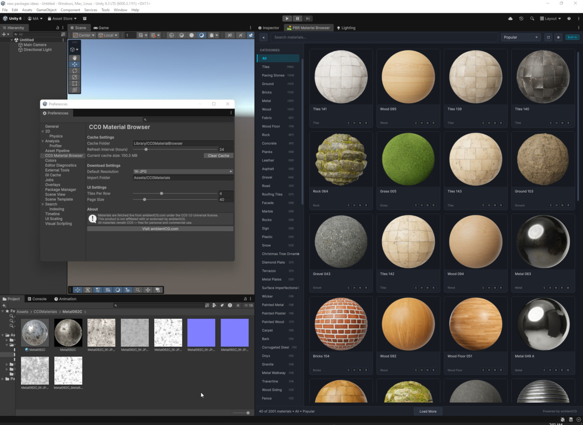Click the Load More button
This screenshot has width=583, height=425.
click(x=428, y=411)
